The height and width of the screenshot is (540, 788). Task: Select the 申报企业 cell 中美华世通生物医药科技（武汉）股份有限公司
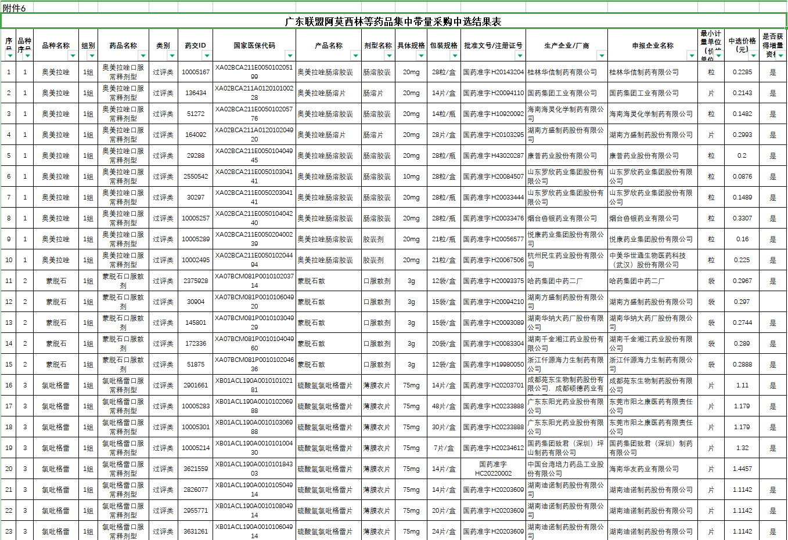pyautogui.click(x=653, y=260)
